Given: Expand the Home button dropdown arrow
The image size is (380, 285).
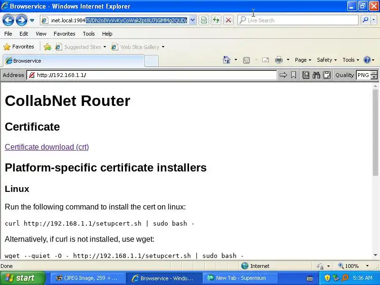Looking at the screenshot, I should coord(236,60).
